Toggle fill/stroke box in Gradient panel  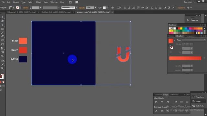coord(171,47)
